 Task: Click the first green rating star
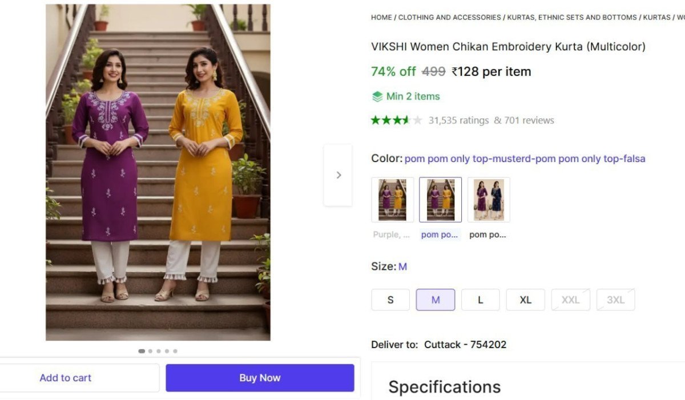click(x=374, y=120)
